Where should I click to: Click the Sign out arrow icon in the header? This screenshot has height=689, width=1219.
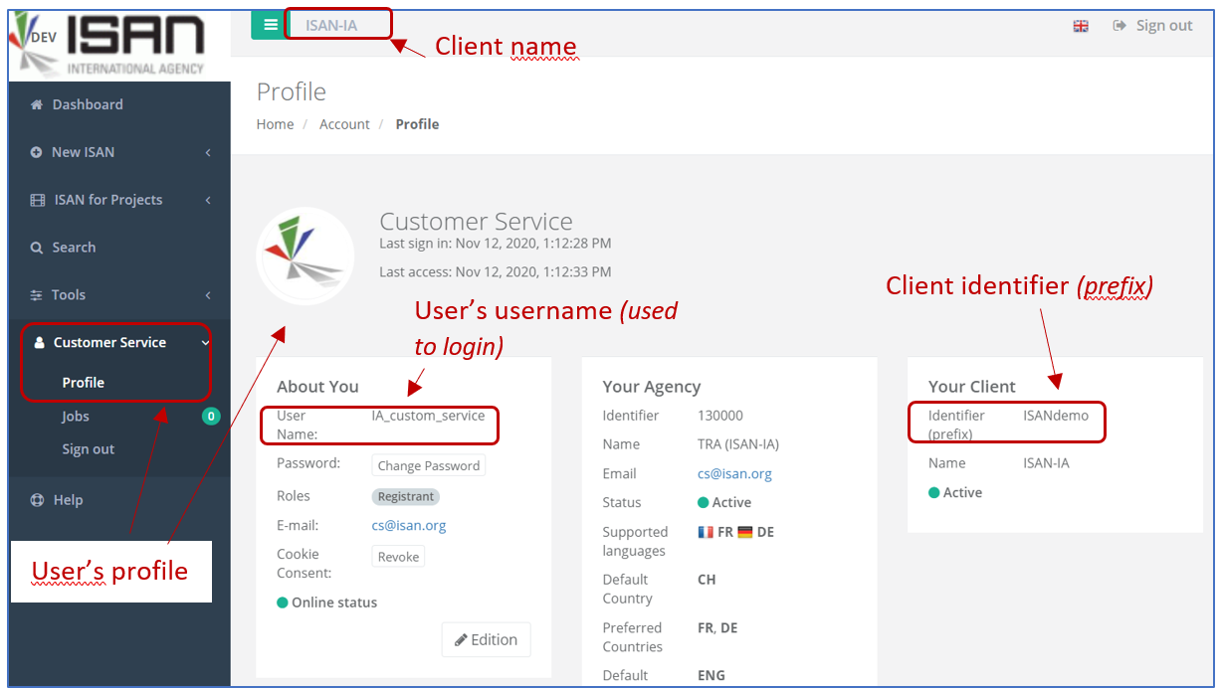(x=1119, y=26)
